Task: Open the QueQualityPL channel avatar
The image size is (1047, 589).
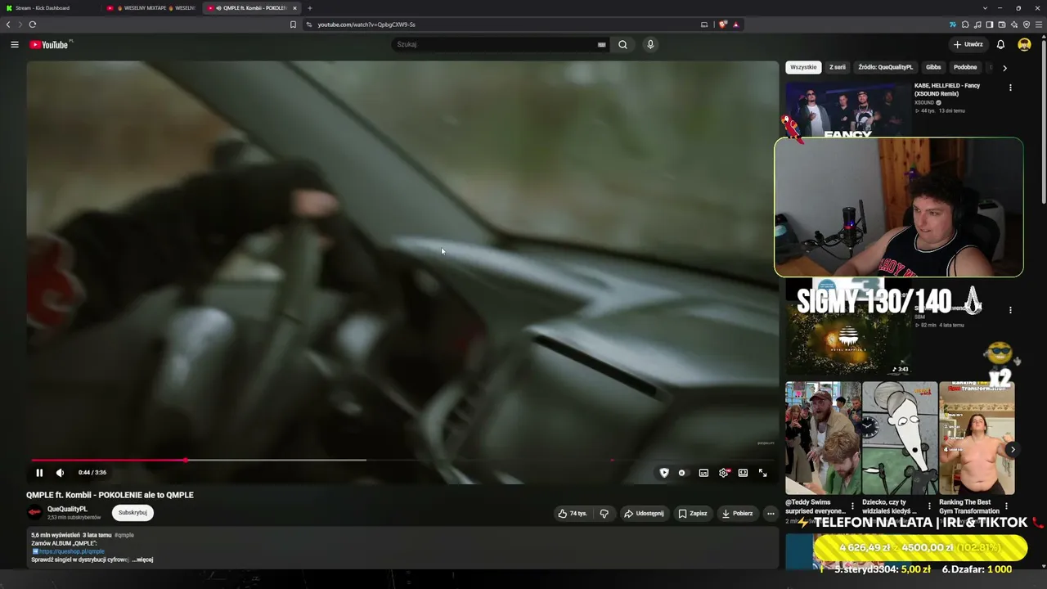Action: click(x=34, y=513)
